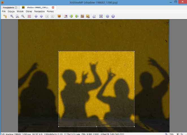The width and height of the screenshot is (187, 135).
Task: Close the shadow-198682_1280.jpg tab
Action: click(x=53, y=7)
